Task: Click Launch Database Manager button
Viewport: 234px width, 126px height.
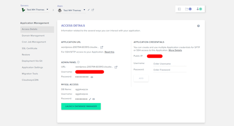Action: 81,107
